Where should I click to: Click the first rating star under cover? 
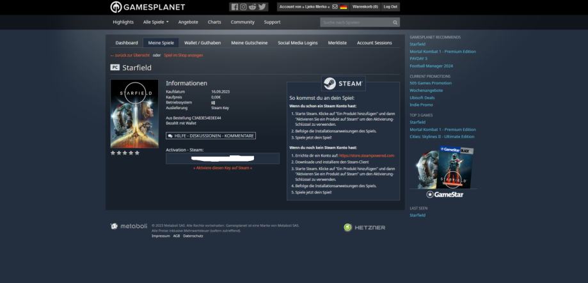(x=113, y=153)
